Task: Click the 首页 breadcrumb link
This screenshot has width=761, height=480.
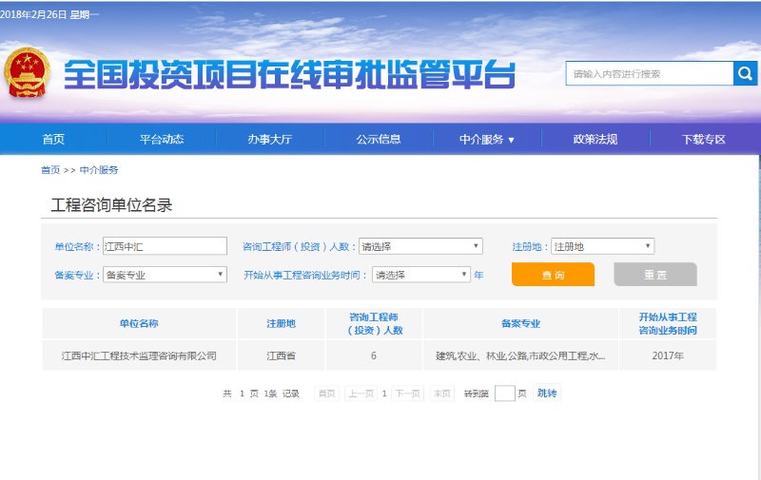Action: (50, 170)
